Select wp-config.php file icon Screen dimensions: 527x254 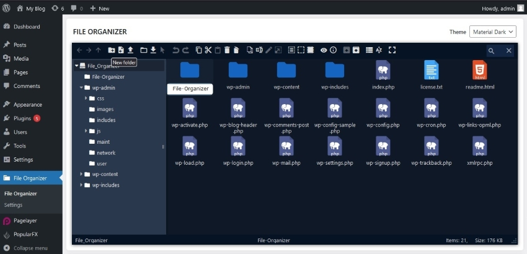[383, 108]
